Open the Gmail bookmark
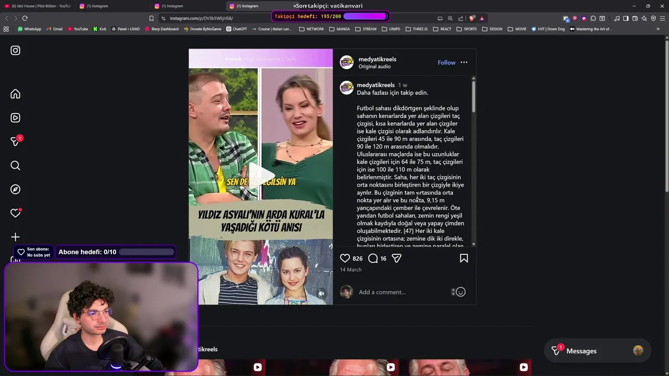Screen dimensions: 669x376 pyautogui.click(x=54, y=29)
